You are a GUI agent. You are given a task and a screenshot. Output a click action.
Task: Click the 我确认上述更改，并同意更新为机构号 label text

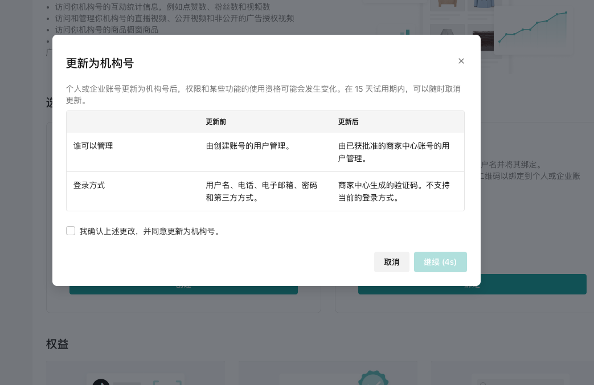pos(150,231)
